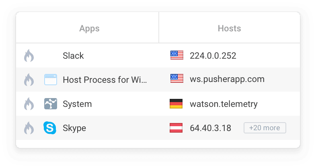Click the Austrian flag beside 64.40.3.18
This screenshot has height=168, width=316.
176,128
